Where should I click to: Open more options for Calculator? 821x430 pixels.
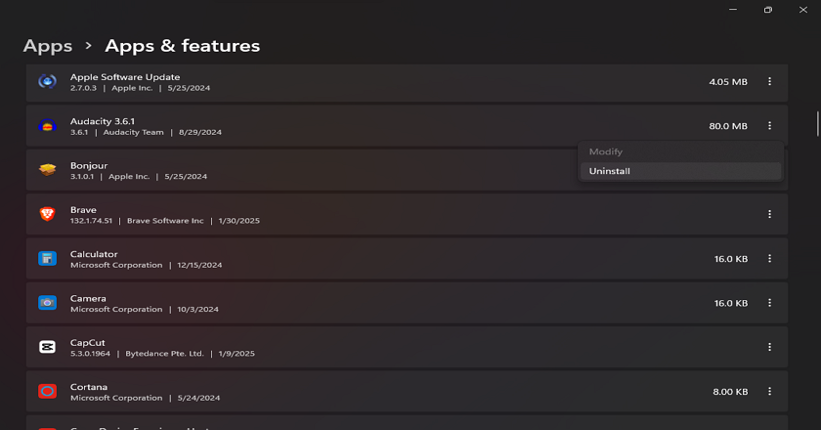770,258
